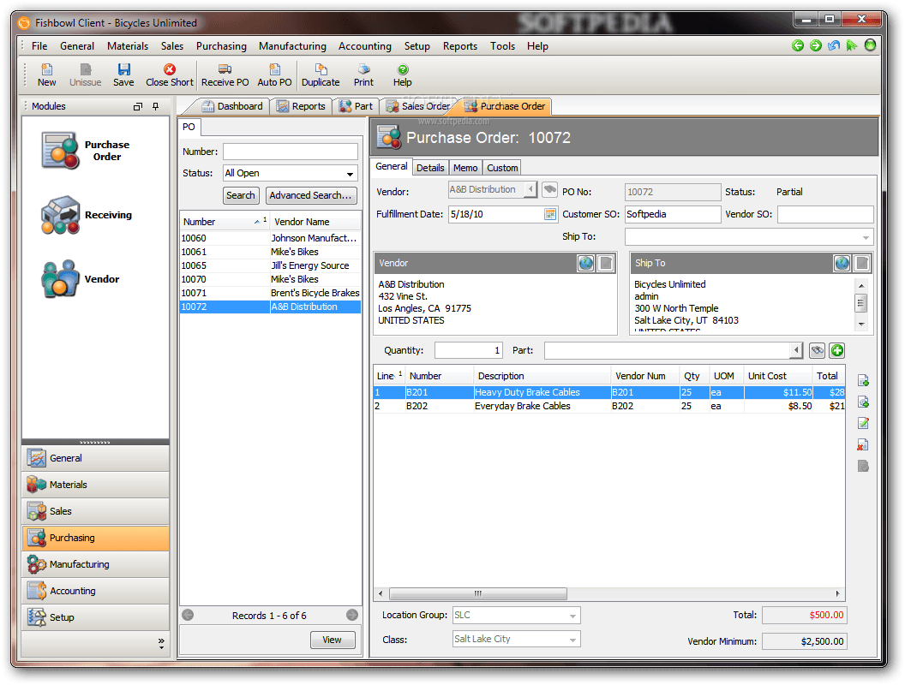Open the Purchasing menu

pos(221,46)
